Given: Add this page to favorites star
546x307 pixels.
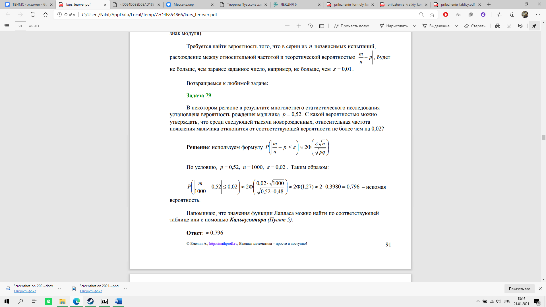Looking at the screenshot, I should point(432,14).
